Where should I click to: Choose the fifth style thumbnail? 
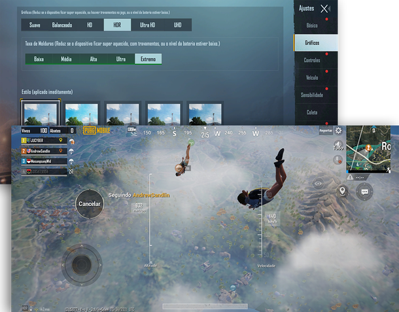205,114
